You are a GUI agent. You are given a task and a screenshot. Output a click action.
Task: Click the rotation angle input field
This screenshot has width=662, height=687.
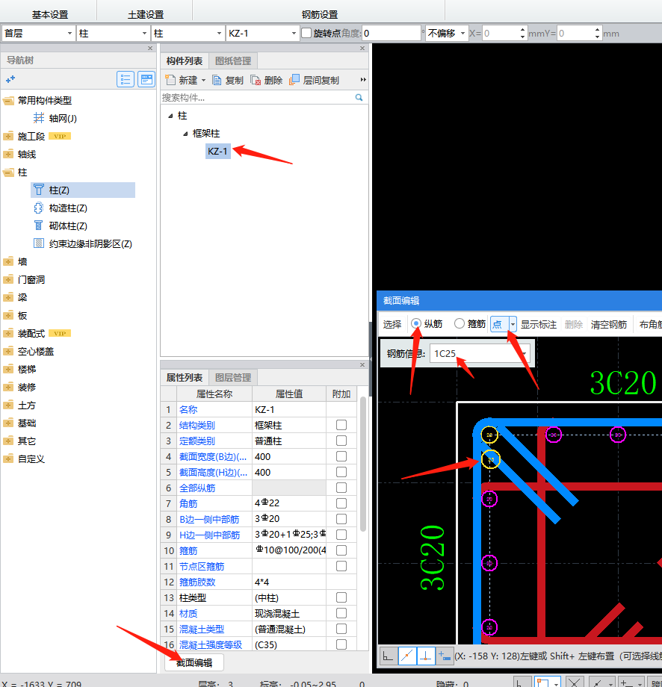391,34
